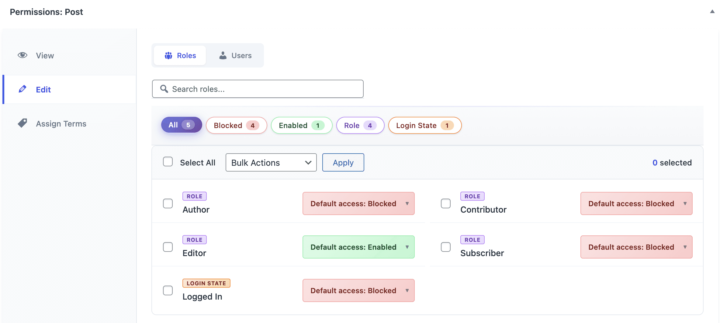Check the Subscriber role checkbox
Viewport: 720px width, 323px height.
[446, 247]
